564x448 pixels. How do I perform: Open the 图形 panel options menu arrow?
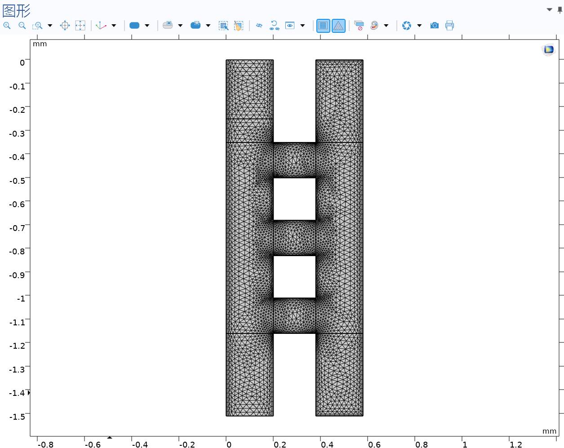tap(549, 9)
